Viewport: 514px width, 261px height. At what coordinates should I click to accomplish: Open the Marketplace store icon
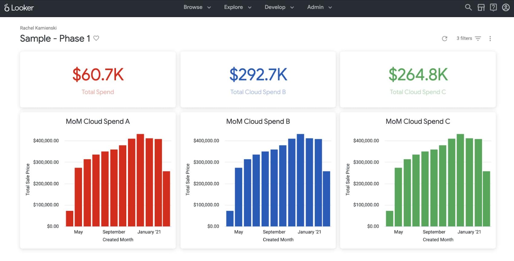coord(481,8)
